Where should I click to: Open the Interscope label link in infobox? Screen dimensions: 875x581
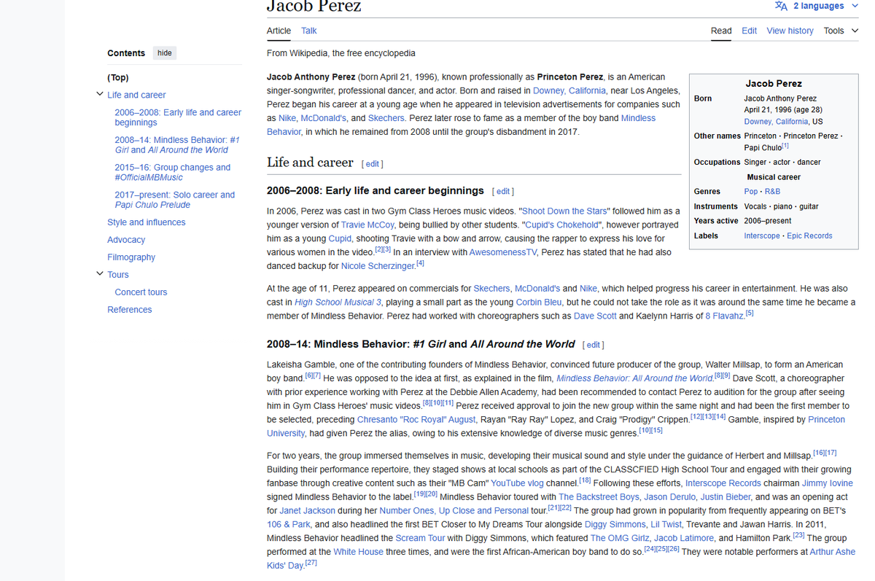tap(762, 236)
